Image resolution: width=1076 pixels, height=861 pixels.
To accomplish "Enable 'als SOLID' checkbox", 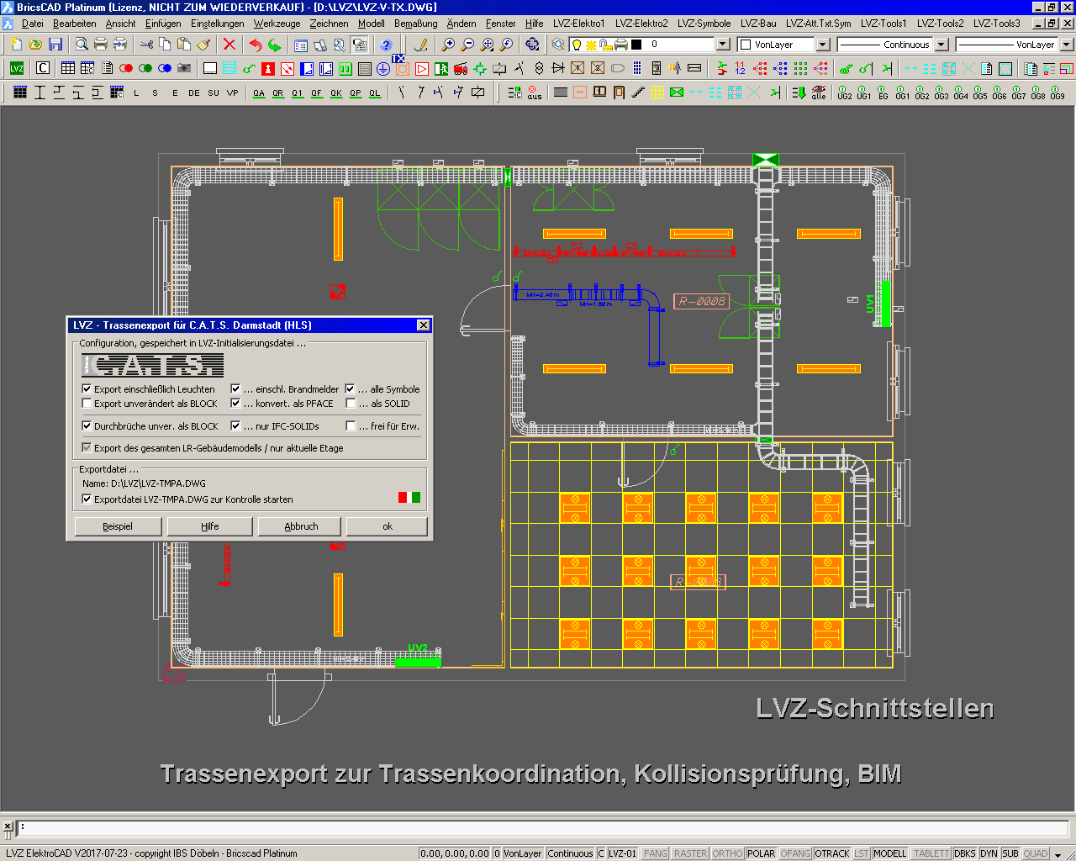I will click(351, 404).
